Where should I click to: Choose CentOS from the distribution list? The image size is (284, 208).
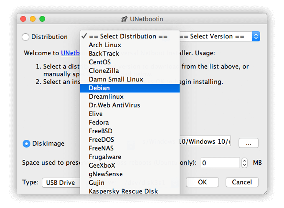click(x=130, y=62)
